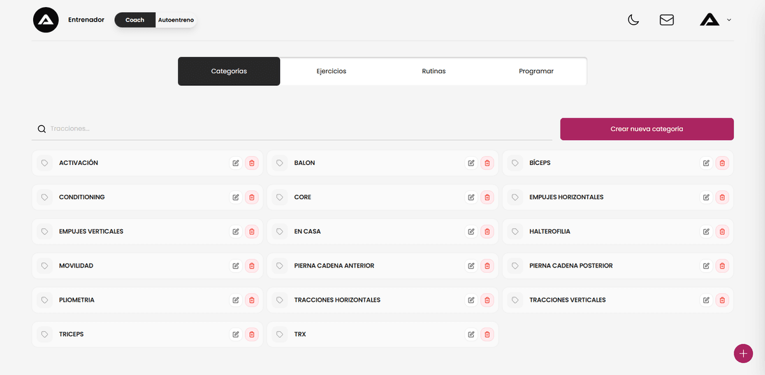This screenshot has width=765, height=375.
Task: Open the Ejercicios tab
Action: point(331,71)
